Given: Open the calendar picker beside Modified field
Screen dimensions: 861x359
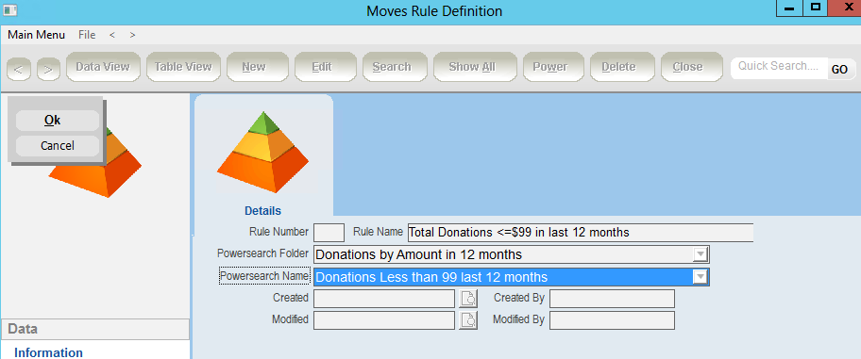Looking at the screenshot, I should pos(468,320).
